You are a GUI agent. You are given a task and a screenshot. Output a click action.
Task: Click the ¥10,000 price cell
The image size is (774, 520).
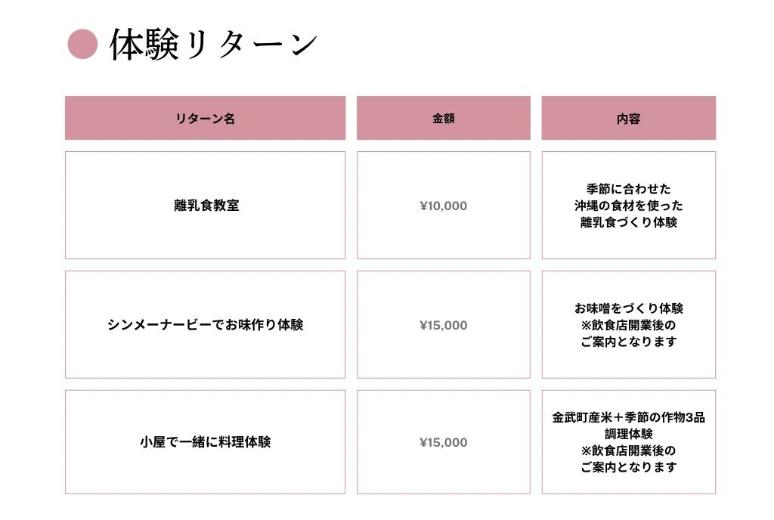click(x=443, y=206)
